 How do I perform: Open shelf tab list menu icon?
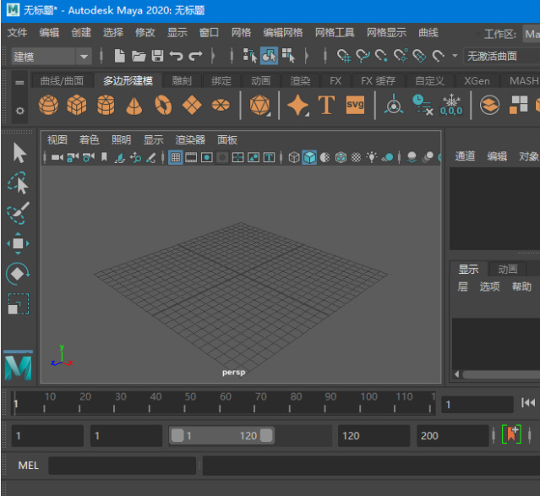tap(19, 83)
